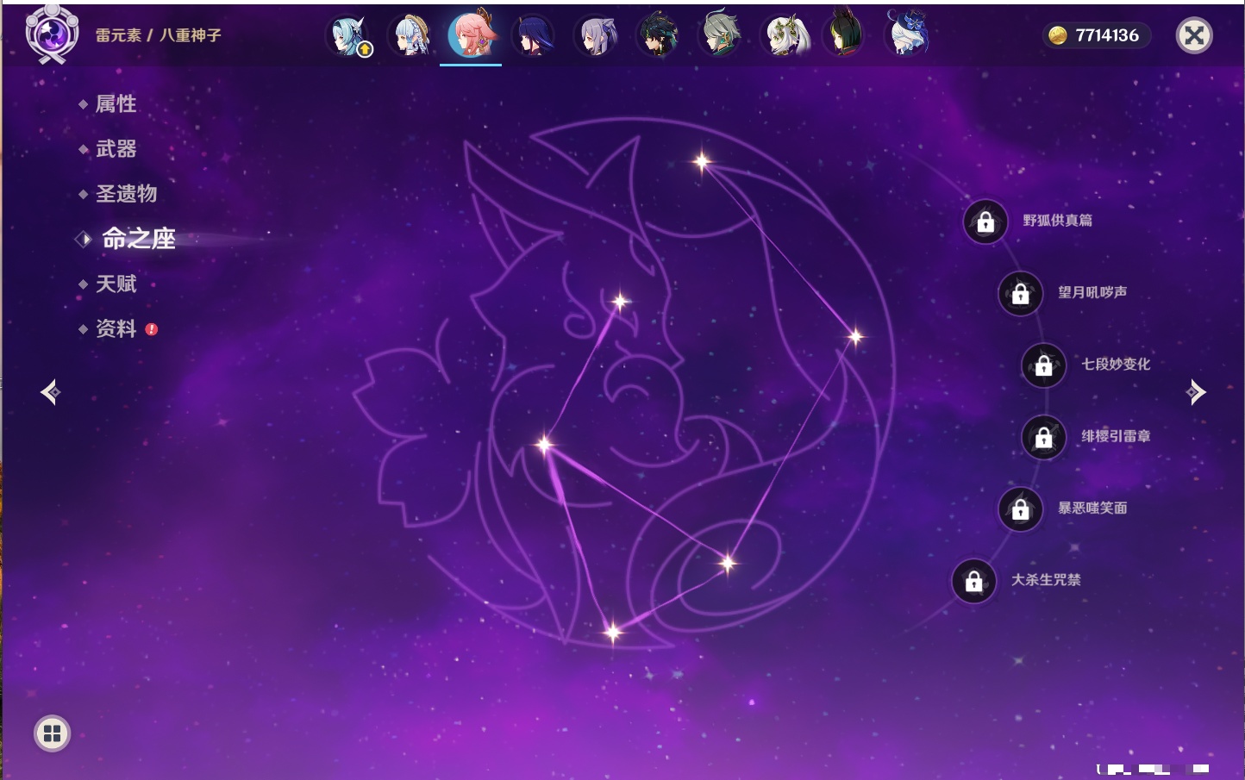1245x780 pixels.
Task: Click the 雷元素 / 八重神子 title text
Action: coord(159,35)
